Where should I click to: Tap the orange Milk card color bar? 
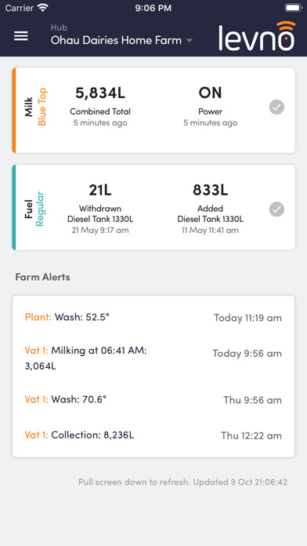[x=14, y=110]
